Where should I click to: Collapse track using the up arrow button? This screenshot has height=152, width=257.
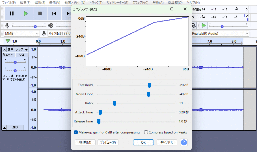coord(4,127)
